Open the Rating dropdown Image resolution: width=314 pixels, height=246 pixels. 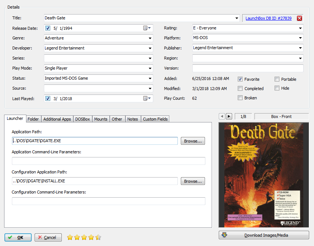[300, 28]
